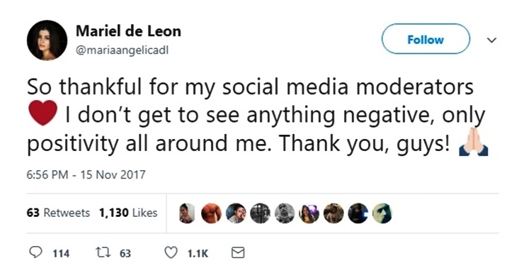Open the grayscale fourth liker avatar
The height and width of the screenshot is (280, 531).
260,213
